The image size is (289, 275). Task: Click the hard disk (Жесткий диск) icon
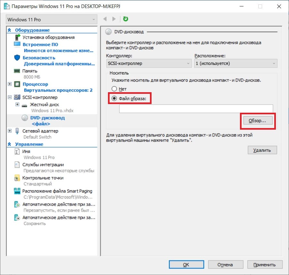click(x=24, y=105)
